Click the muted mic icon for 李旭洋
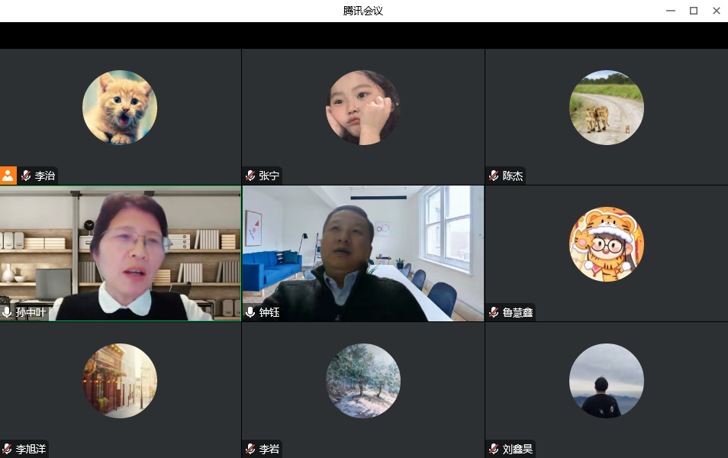 click(7, 449)
